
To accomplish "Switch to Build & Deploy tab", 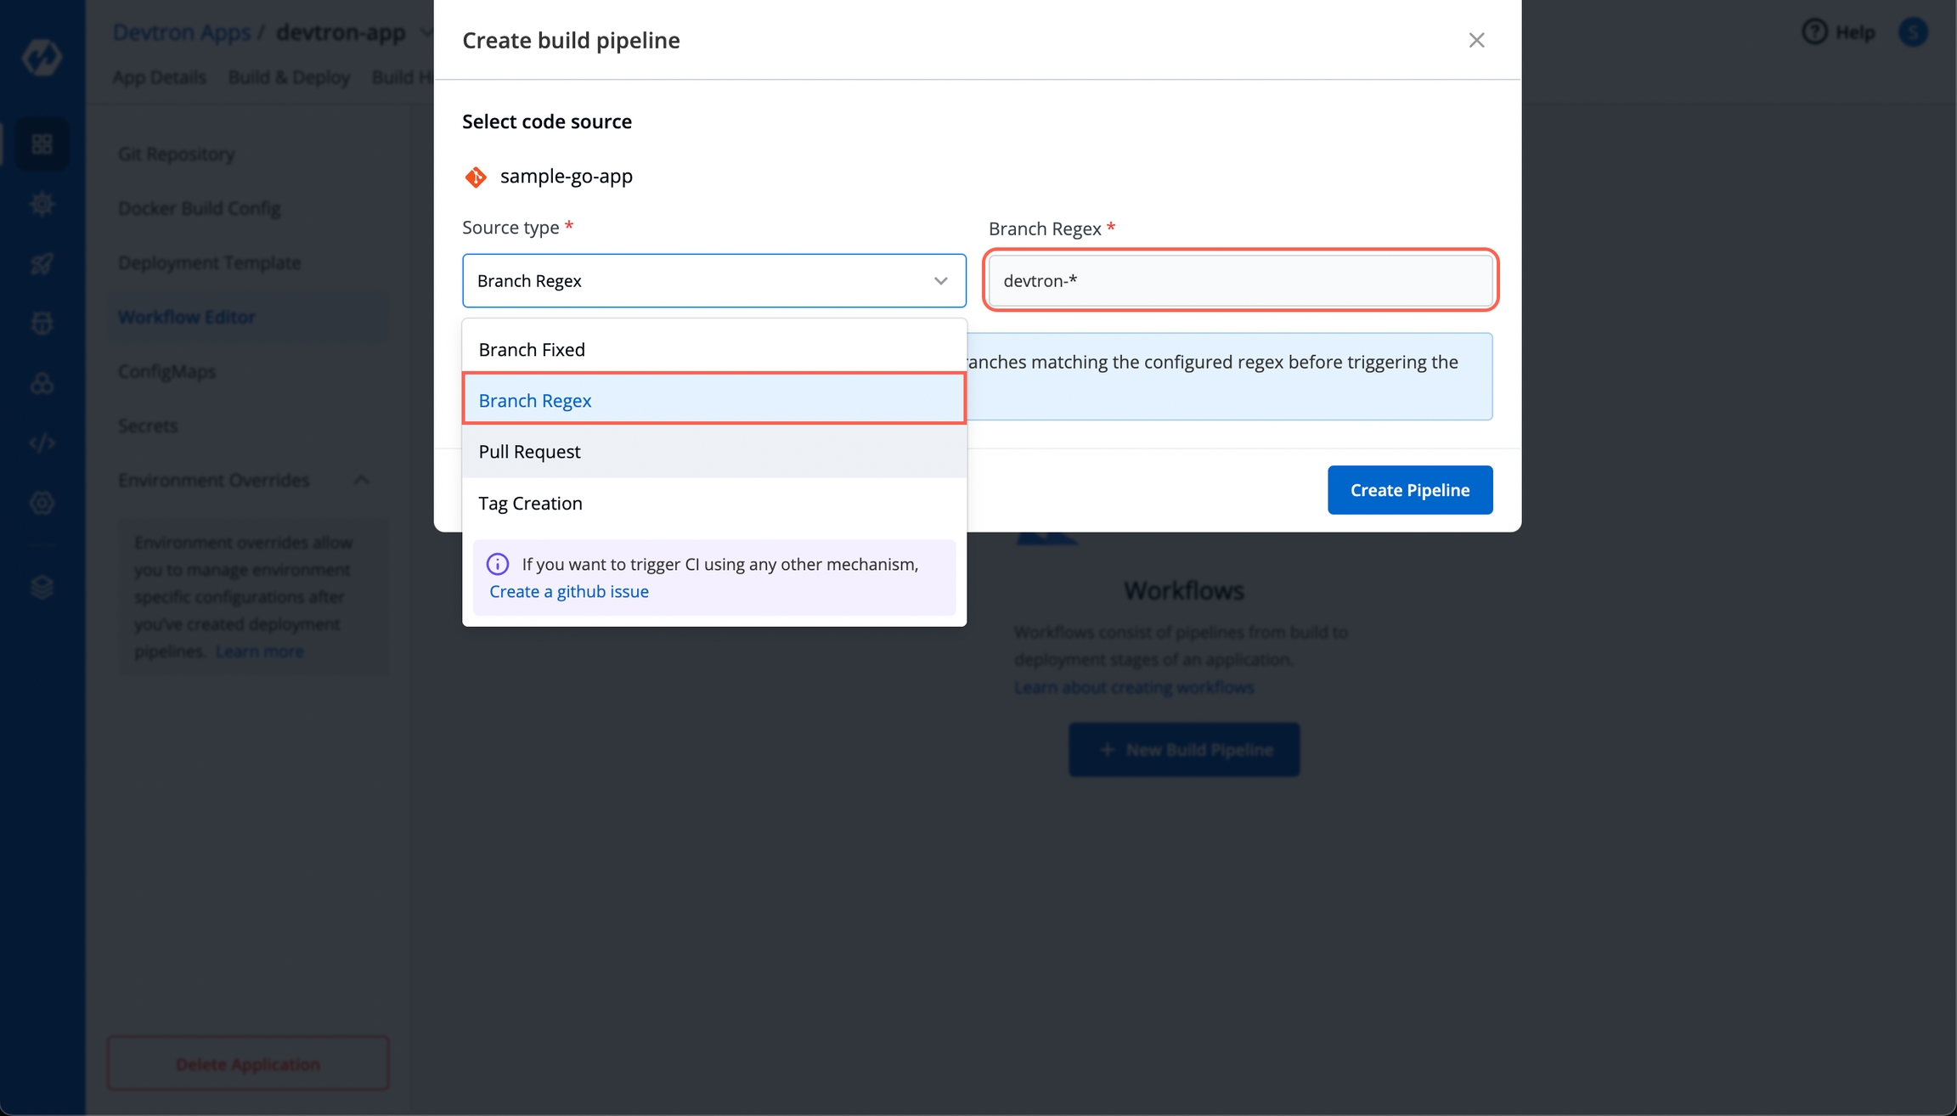I will pos(289,77).
